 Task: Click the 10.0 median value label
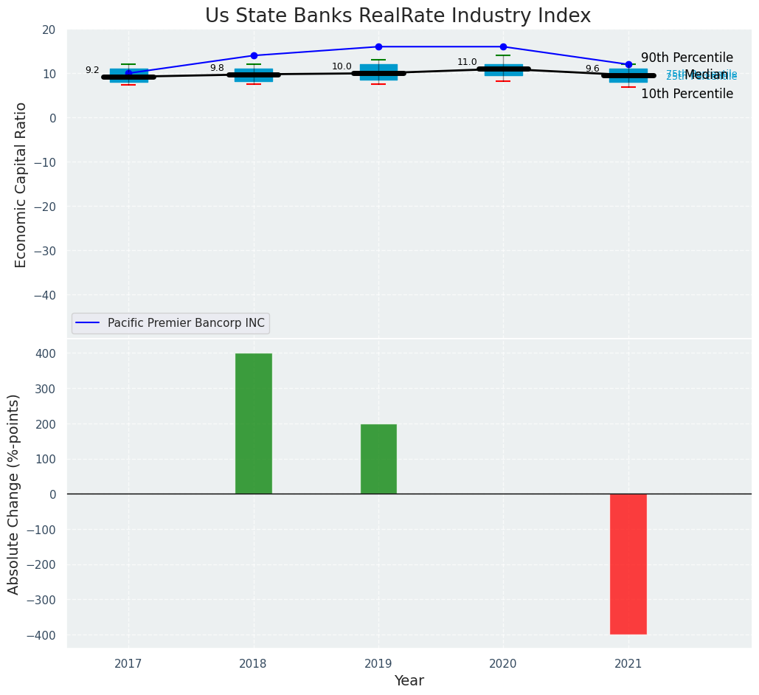click(342, 66)
